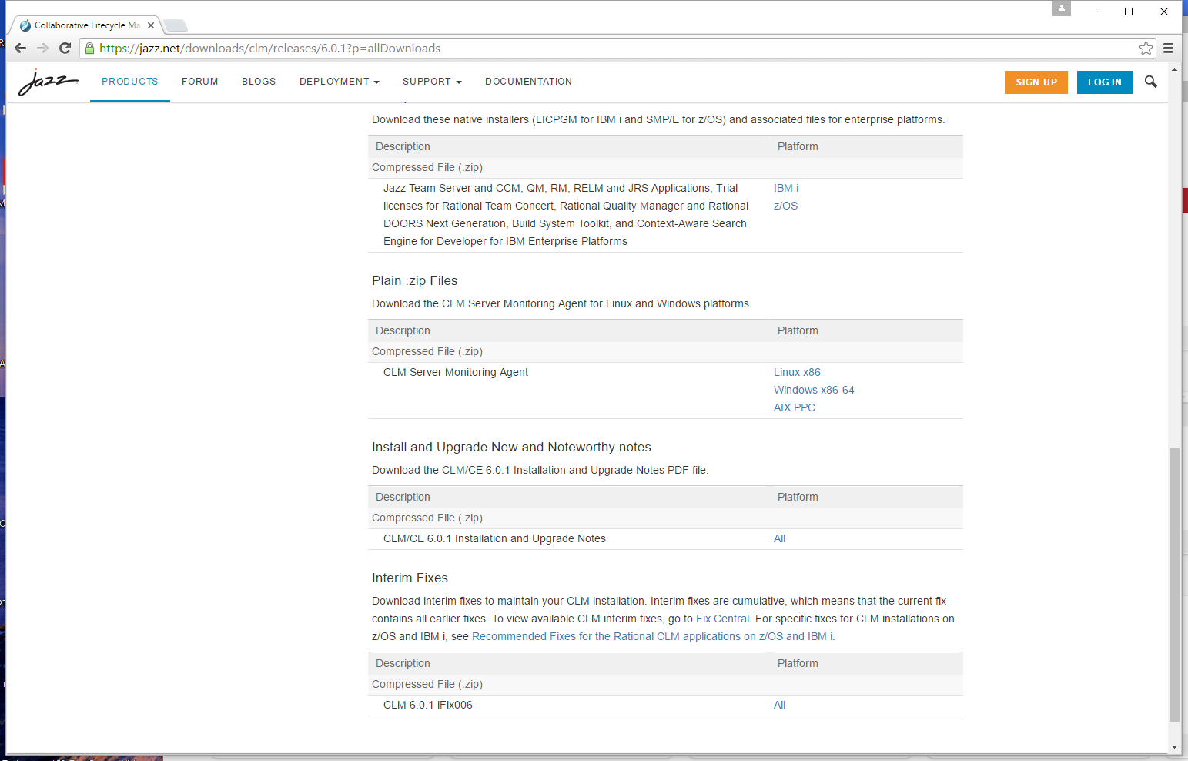
Task: Download Monitoring Agent for Windows x86-64
Action: [814, 390]
